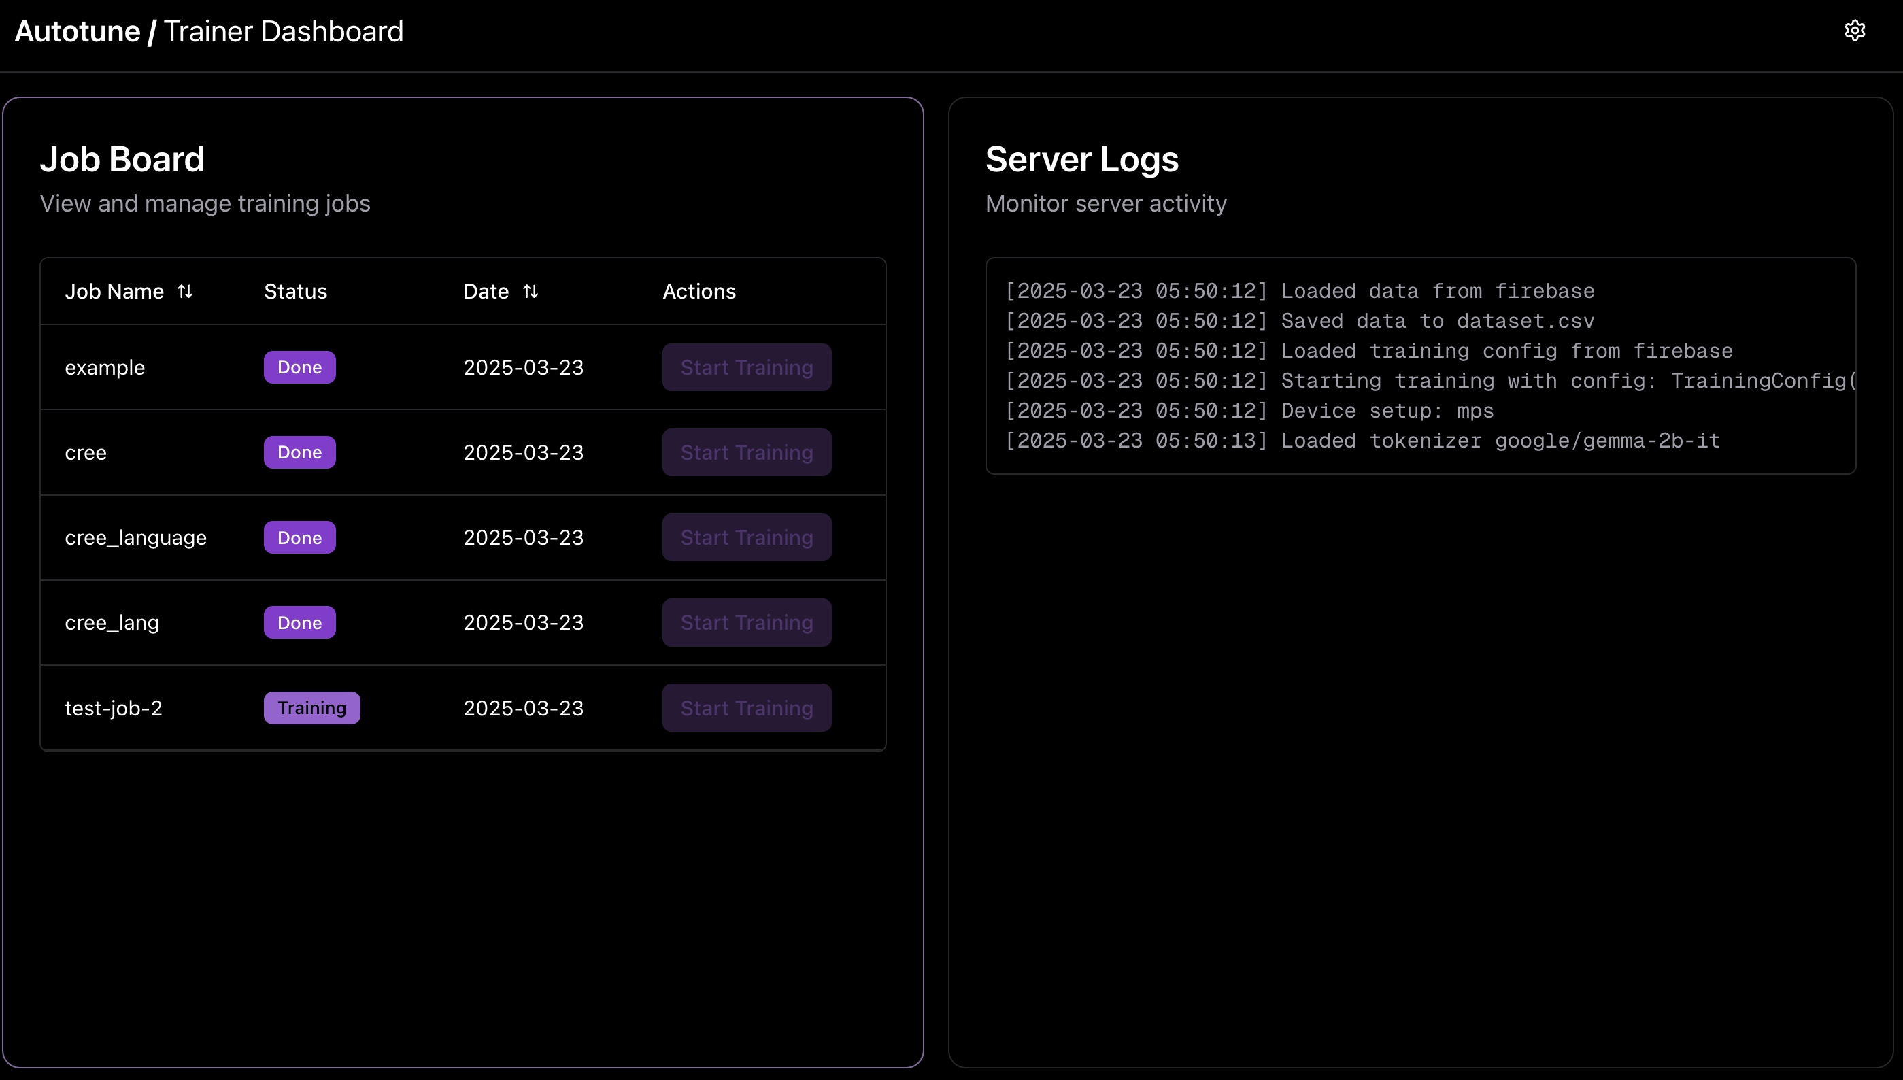Open settings via the gear icon

coord(1854,31)
